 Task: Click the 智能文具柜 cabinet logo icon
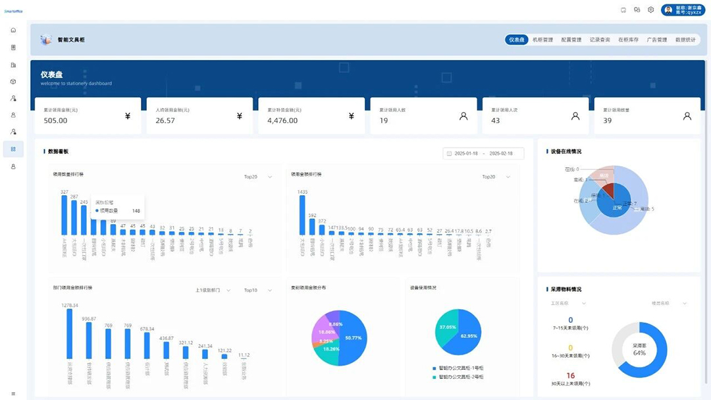(45, 40)
